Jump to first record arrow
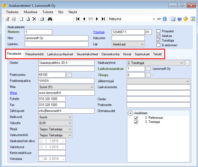The height and width of the screenshot is (167, 198). (78, 19)
